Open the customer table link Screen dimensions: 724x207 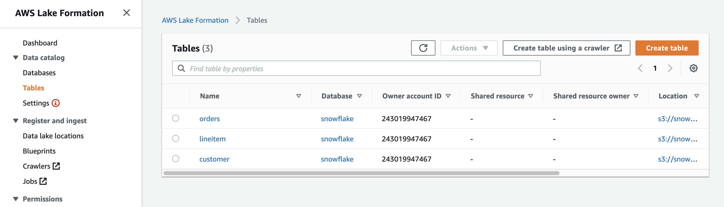(214, 159)
